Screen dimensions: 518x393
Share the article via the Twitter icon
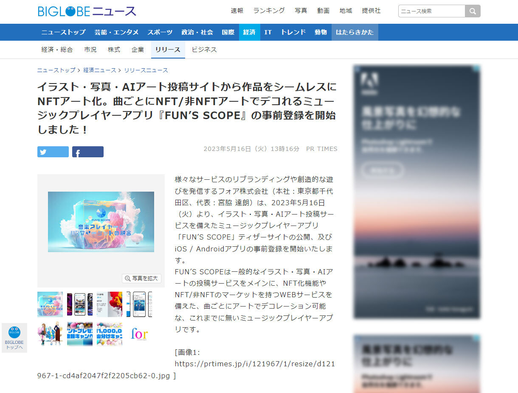tap(53, 151)
